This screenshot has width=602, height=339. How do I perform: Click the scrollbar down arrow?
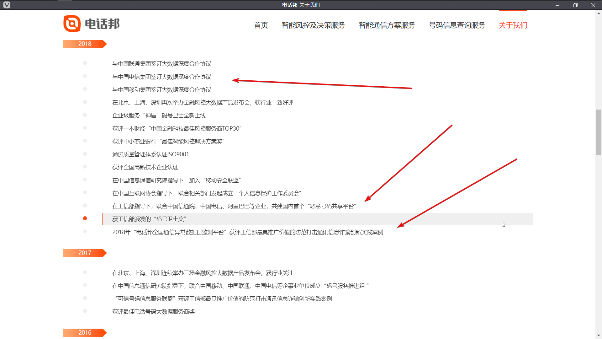[599, 336]
